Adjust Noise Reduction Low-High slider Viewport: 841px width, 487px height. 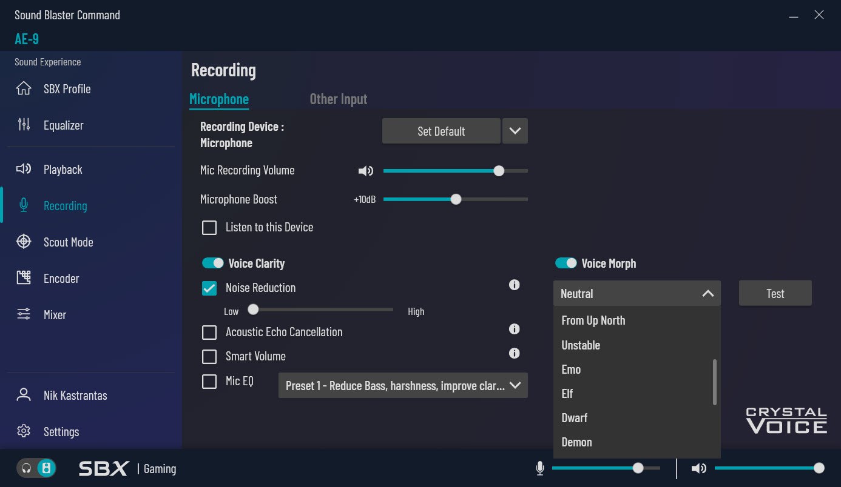point(320,310)
